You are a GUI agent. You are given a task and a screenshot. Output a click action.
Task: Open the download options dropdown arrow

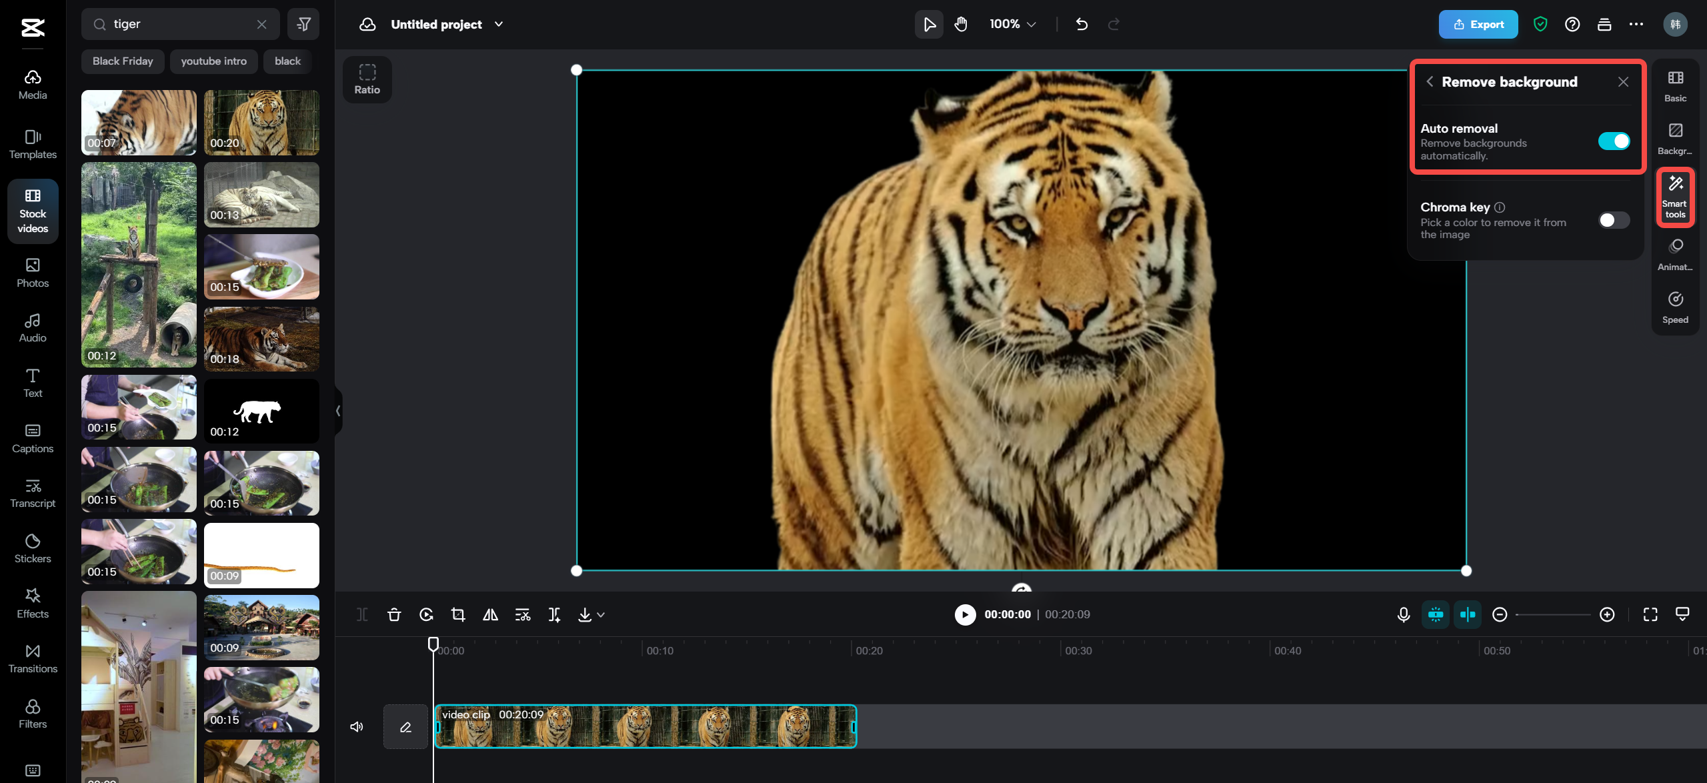pyautogui.click(x=601, y=614)
